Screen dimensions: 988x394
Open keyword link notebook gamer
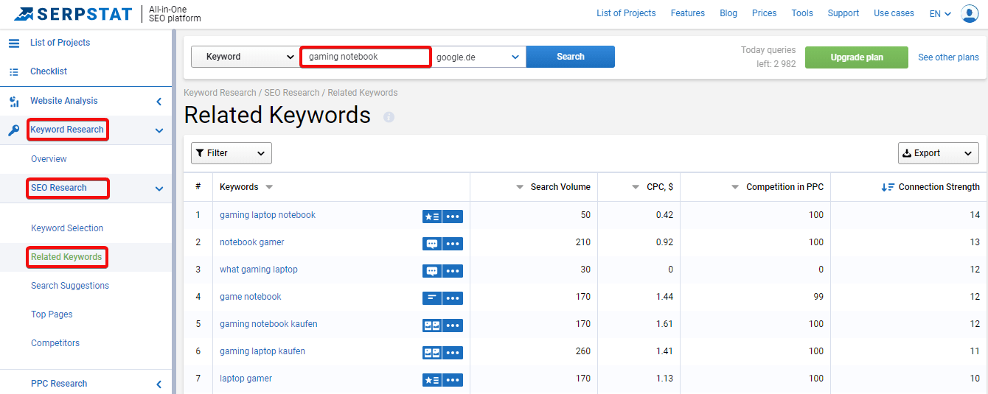(252, 242)
